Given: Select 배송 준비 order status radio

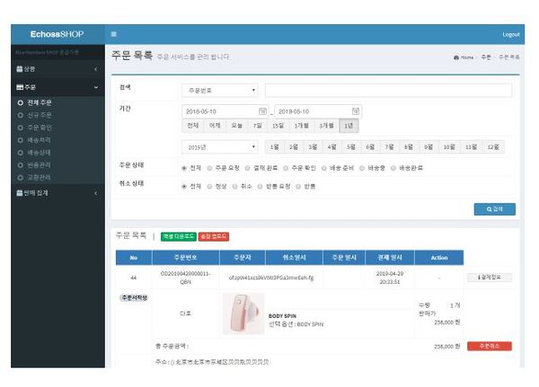Looking at the screenshot, I should click(x=323, y=168).
